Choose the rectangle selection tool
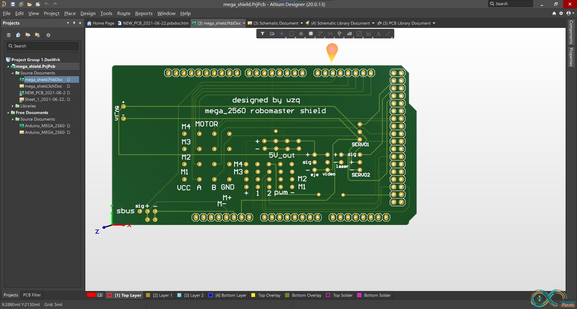Screen dimensions: 577x309 coord(291,34)
